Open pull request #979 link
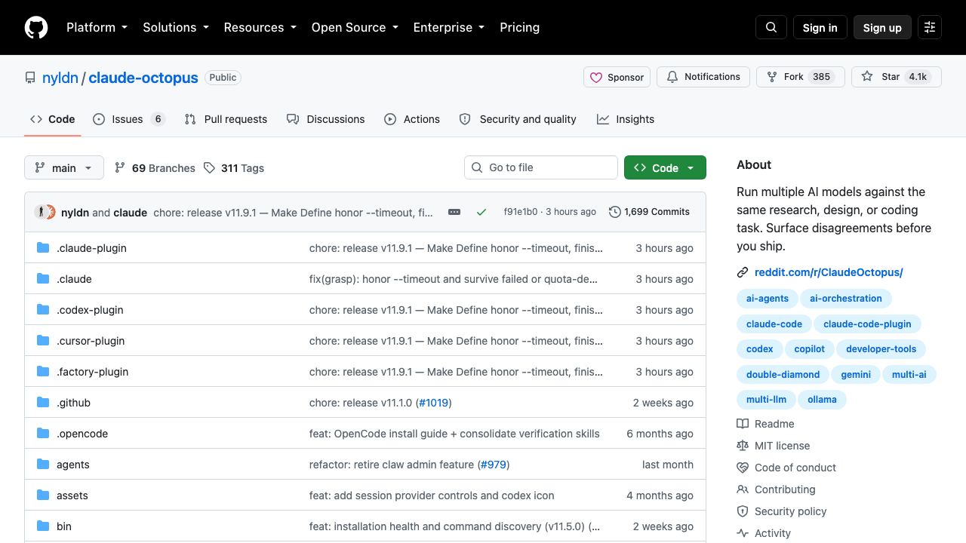Screen dimensions: 966x543 [x=494, y=465]
